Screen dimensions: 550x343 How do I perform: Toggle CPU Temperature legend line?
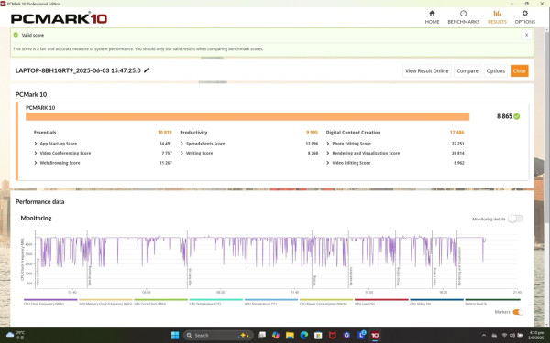[x=216, y=300]
